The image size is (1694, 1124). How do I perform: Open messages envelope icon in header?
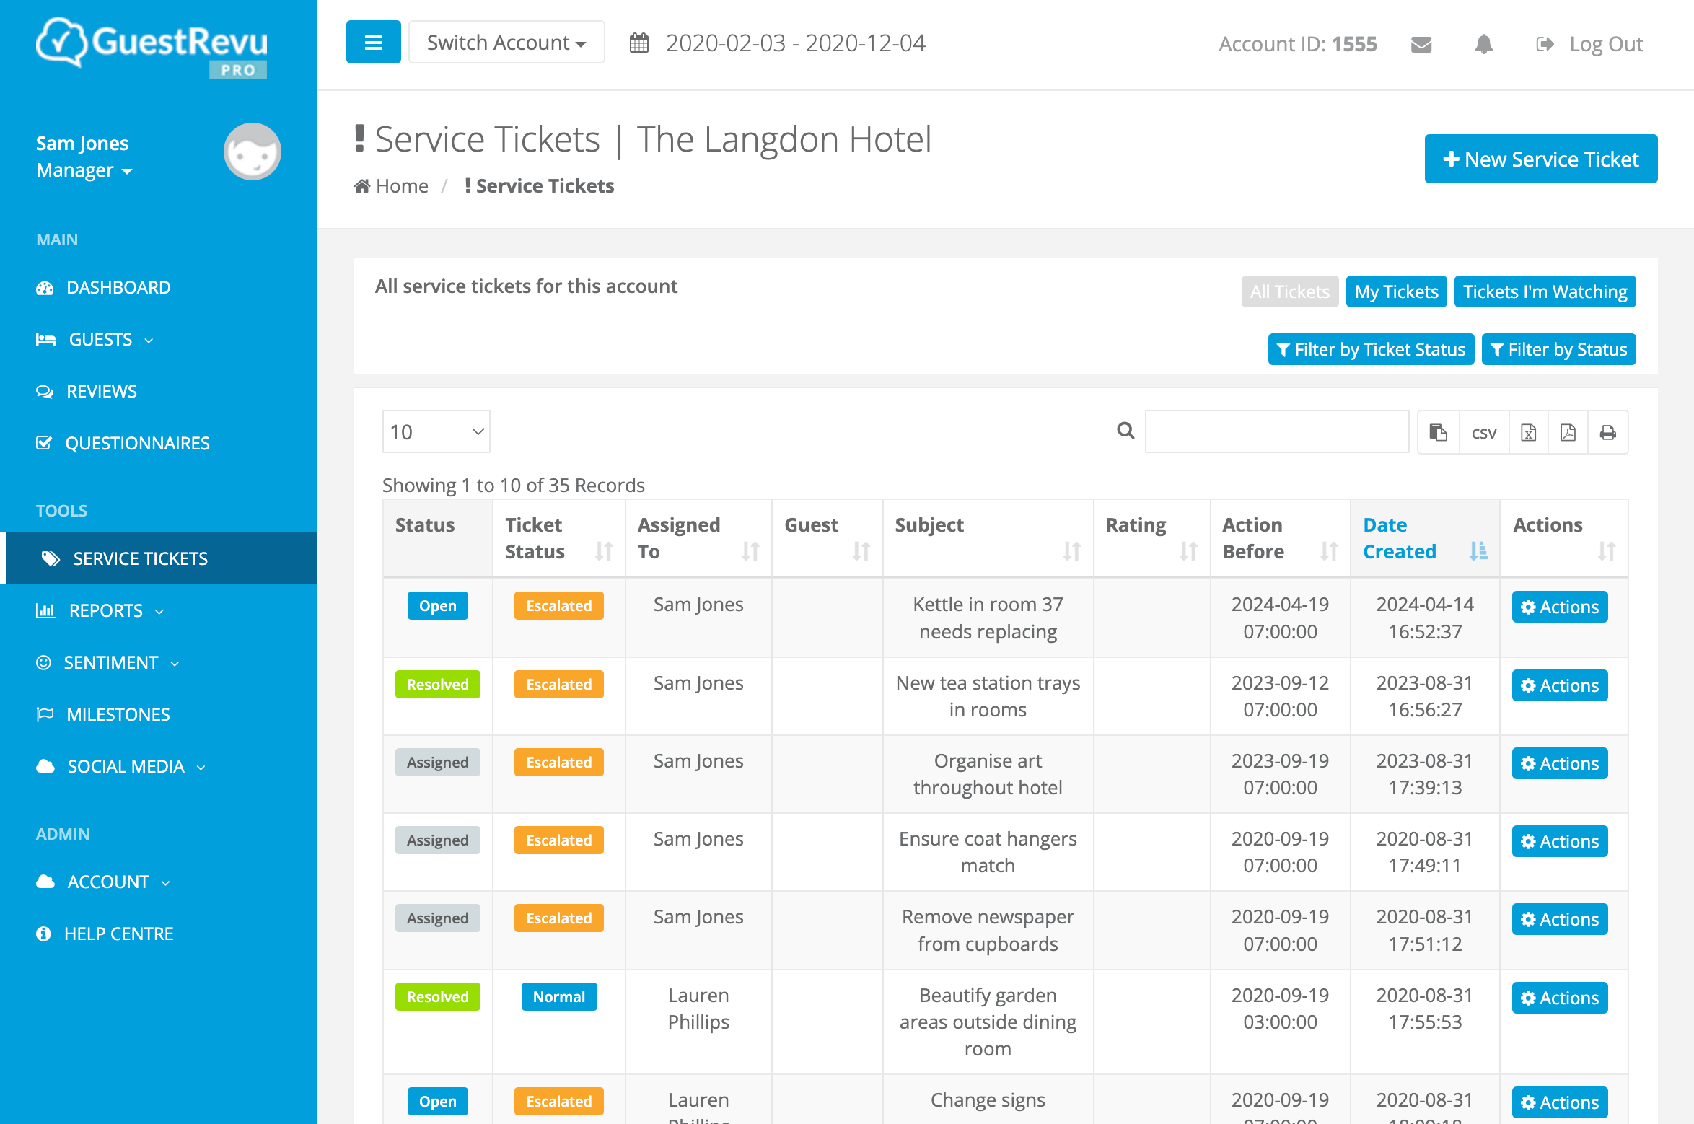tap(1421, 44)
